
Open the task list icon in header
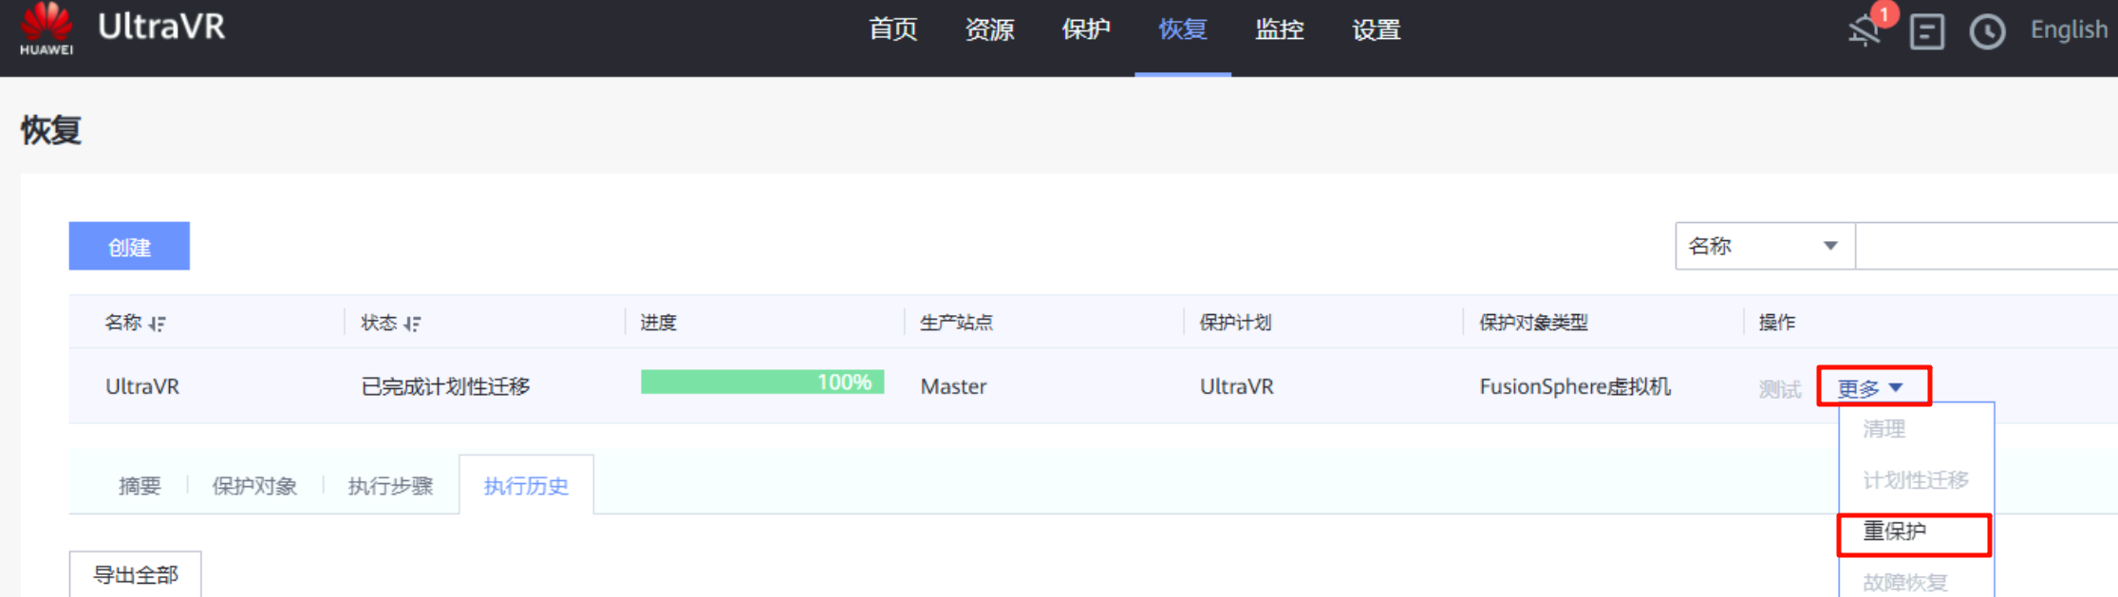[x=1926, y=31]
